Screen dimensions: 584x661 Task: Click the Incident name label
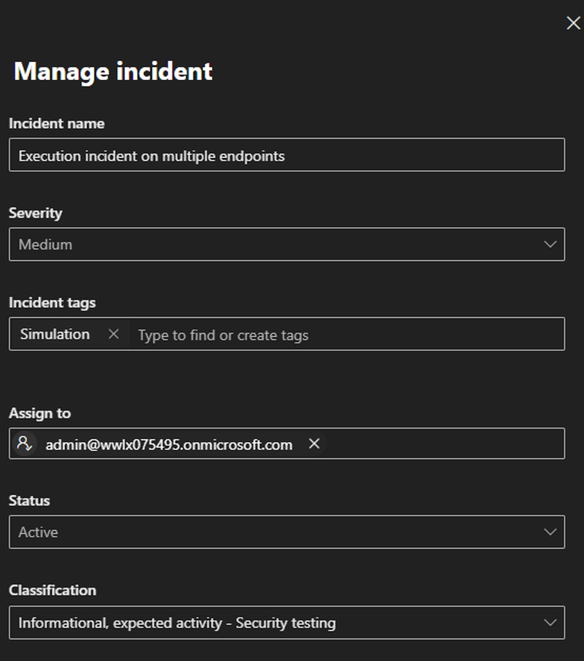point(57,124)
